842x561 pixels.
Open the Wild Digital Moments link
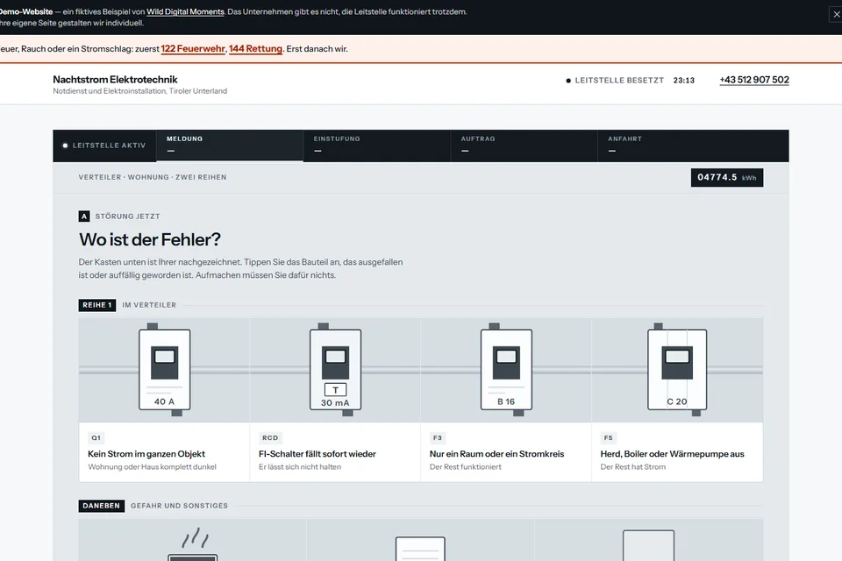[x=185, y=11]
